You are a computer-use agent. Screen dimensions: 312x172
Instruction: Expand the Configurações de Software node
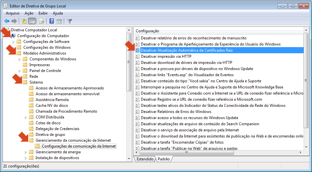pyautogui.click(x=14, y=42)
